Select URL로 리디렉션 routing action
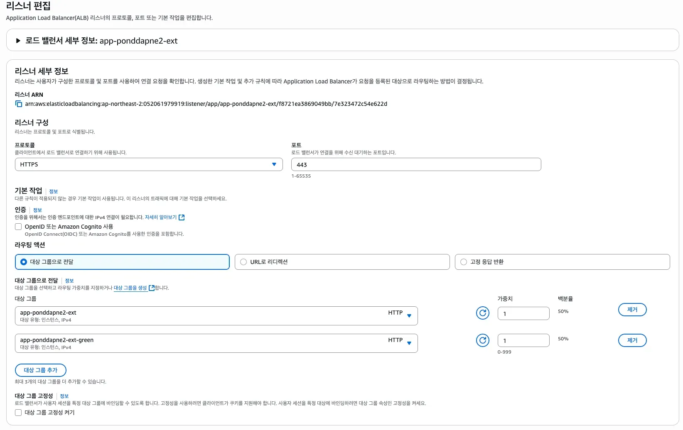This screenshot has height=430, width=683. pyautogui.click(x=342, y=262)
